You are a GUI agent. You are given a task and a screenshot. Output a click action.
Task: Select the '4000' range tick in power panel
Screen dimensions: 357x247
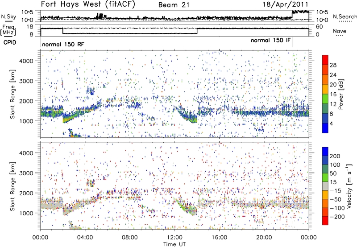pyautogui.click(x=26, y=61)
